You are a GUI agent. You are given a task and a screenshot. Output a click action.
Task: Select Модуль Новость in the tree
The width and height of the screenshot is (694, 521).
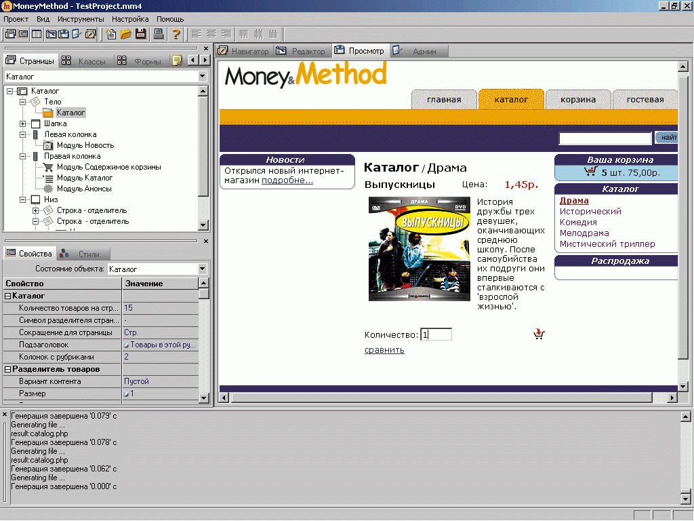click(x=85, y=145)
